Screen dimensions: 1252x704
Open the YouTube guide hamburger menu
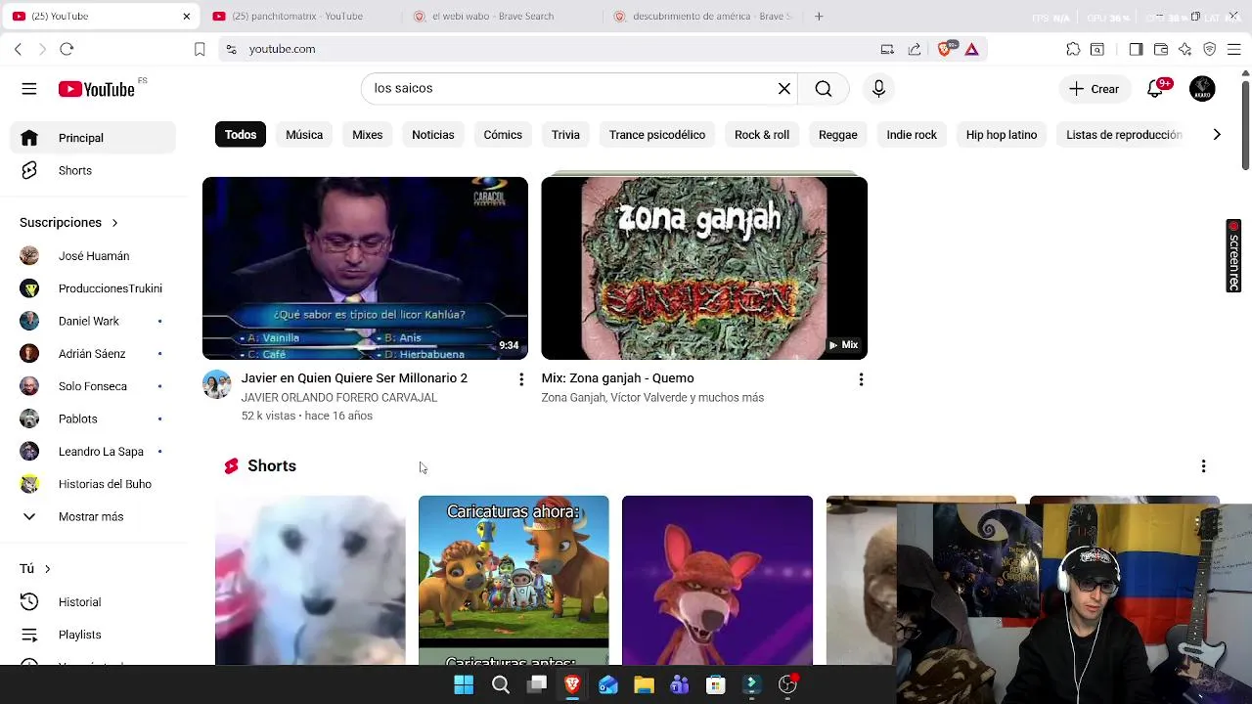point(29,89)
